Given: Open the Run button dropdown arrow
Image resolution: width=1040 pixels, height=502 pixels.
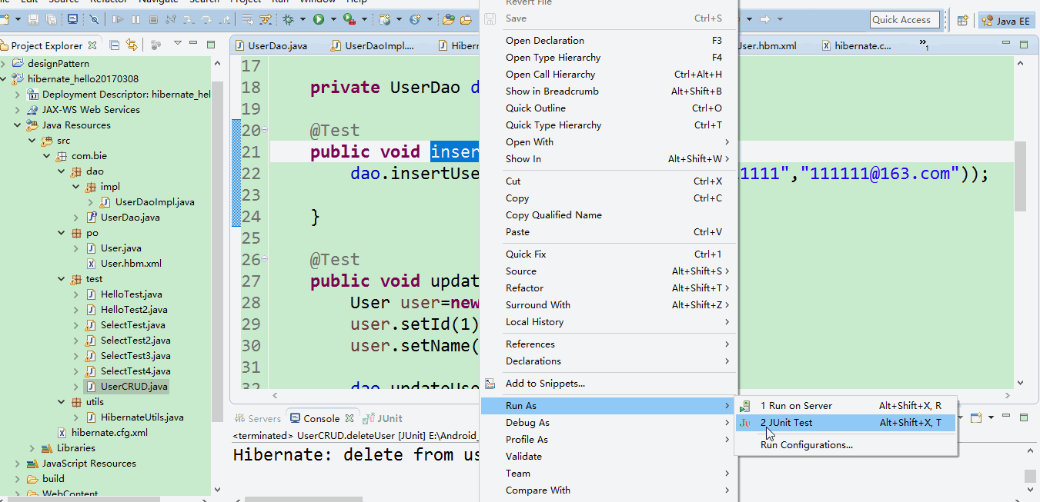Looking at the screenshot, I should pos(333,19).
